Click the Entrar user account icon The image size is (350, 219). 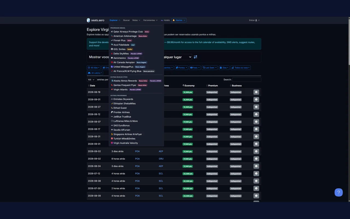click(x=256, y=20)
